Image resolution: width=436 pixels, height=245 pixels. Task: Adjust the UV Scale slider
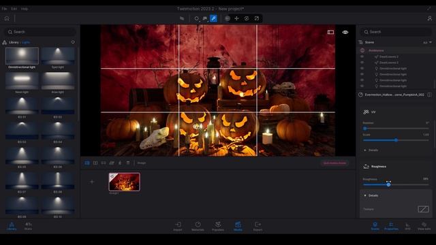pos(396,140)
